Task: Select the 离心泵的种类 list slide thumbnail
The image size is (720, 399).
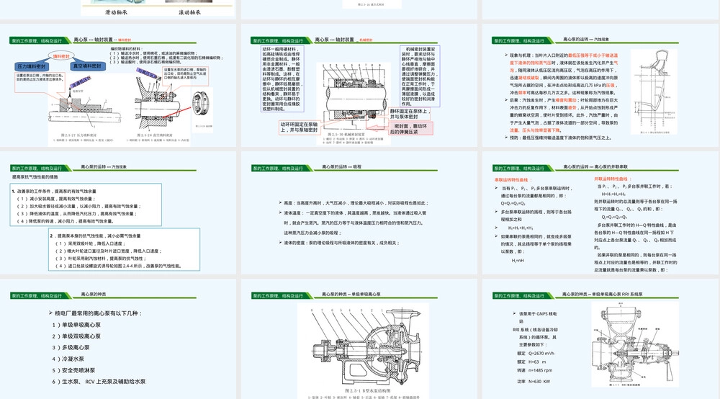Action: pyautogui.click(x=118, y=339)
